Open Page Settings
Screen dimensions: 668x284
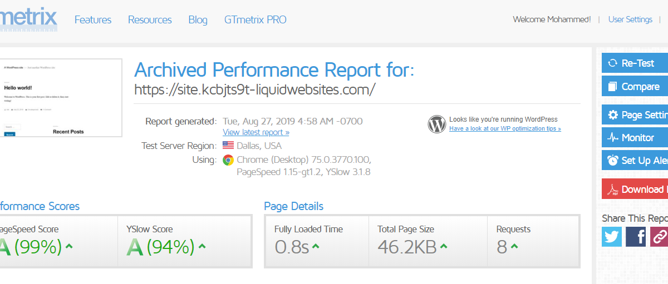pyautogui.click(x=635, y=115)
